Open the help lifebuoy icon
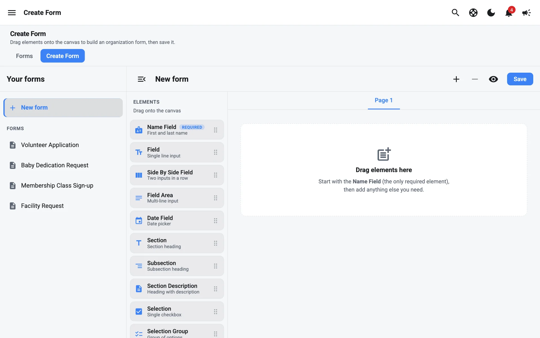 [473, 13]
